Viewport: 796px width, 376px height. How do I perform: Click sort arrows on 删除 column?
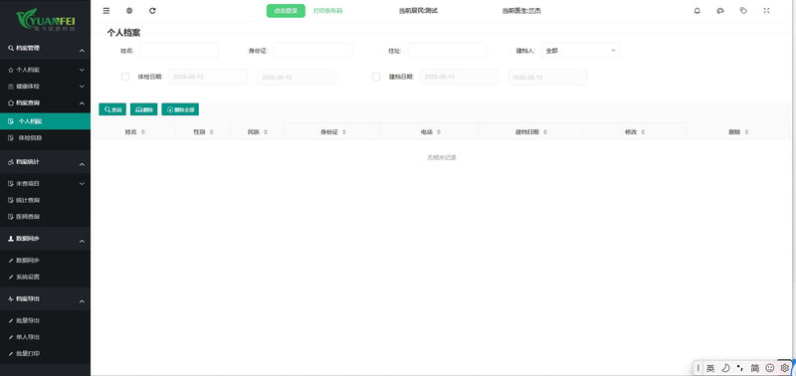pyautogui.click(x=747, y=132)
